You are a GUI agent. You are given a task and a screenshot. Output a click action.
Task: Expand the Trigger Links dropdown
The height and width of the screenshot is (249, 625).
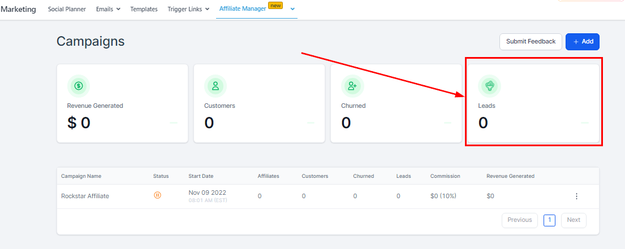tap(188, 9)
